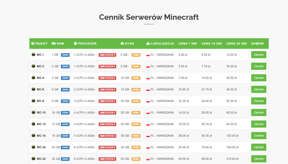Click the grass block icon for MC-8
This screenshot has height=164, width=288.
pyautogui.click(x=33, y=101)
